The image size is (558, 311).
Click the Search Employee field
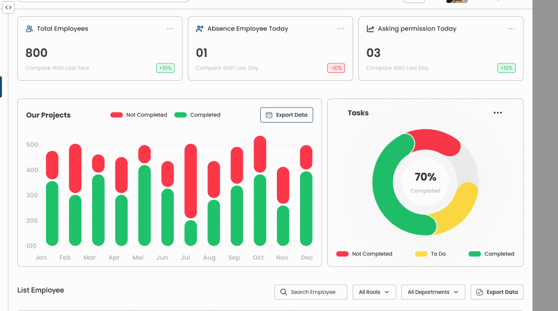coord(311,292)
